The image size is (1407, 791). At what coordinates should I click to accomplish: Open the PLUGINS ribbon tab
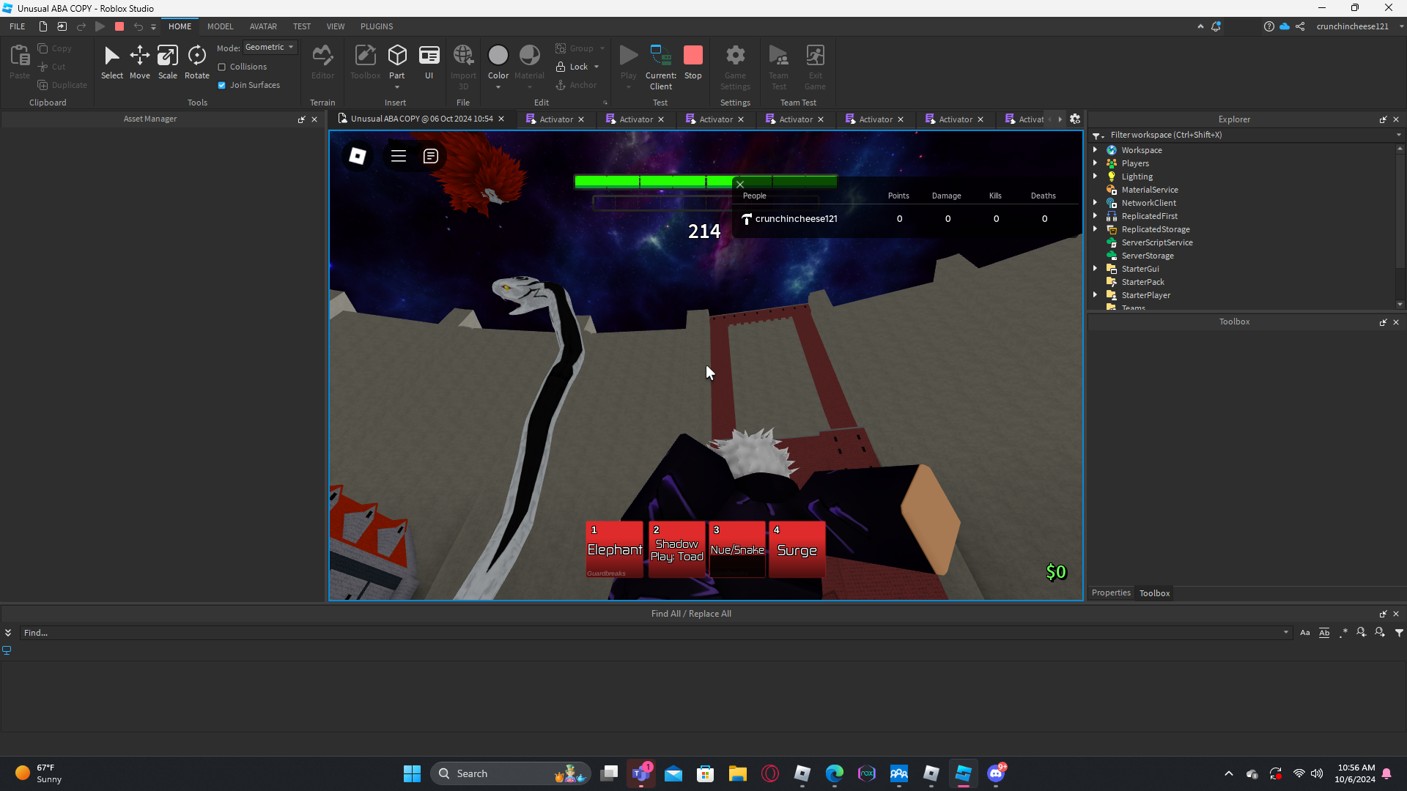pos(377,26)
